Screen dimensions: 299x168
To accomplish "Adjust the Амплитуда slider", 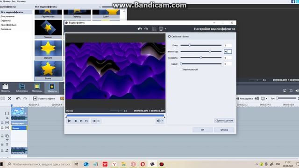I will [201, 51].
